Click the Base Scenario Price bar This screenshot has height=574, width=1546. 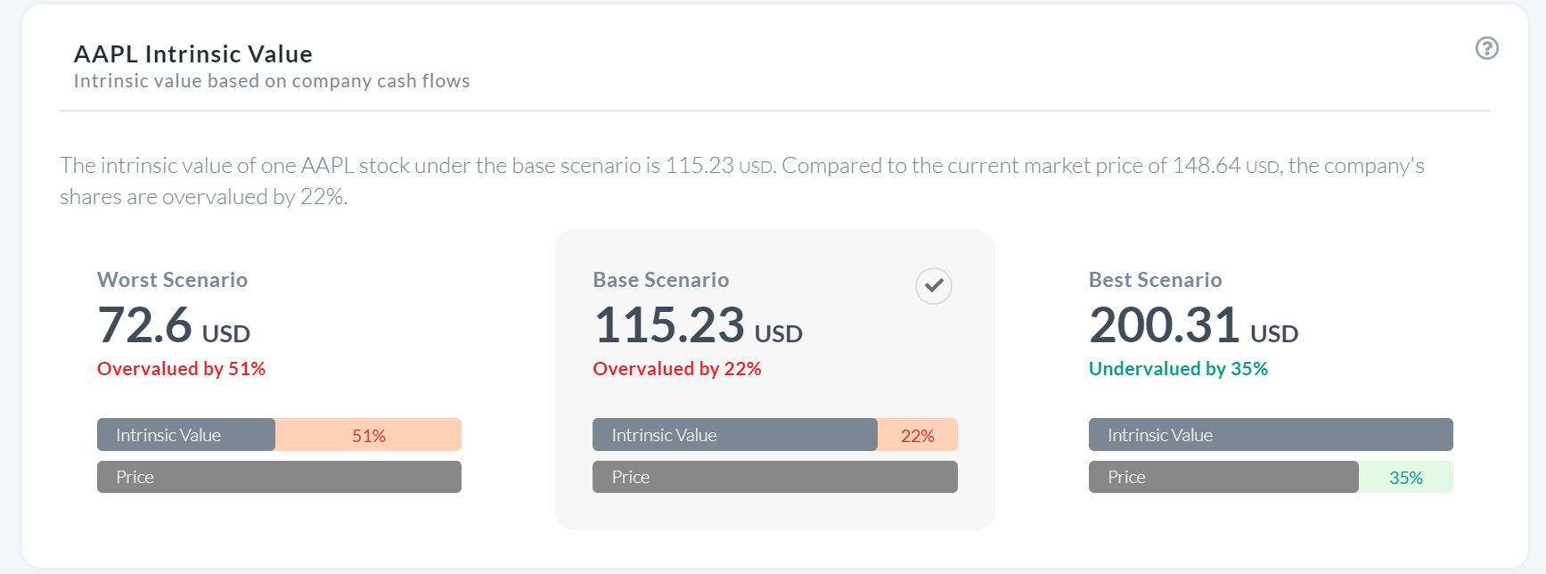(x=775, y=477)
